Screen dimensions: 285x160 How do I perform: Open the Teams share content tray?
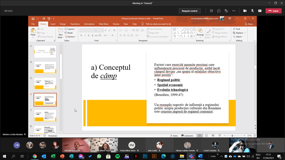click(x=260, y=11)
